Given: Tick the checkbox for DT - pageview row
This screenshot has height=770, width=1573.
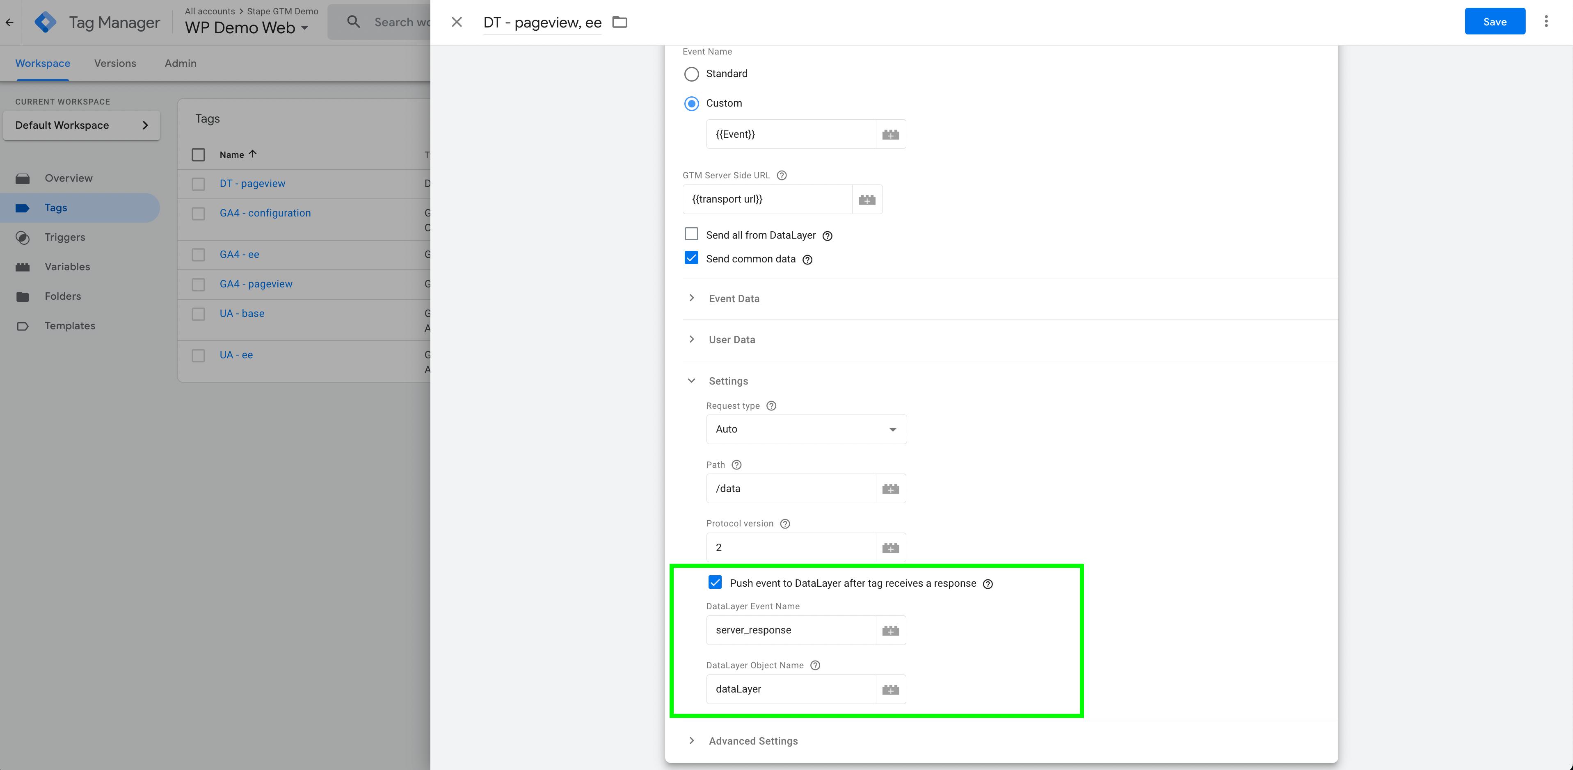Looking at the screenshot, I should (199, 184).
